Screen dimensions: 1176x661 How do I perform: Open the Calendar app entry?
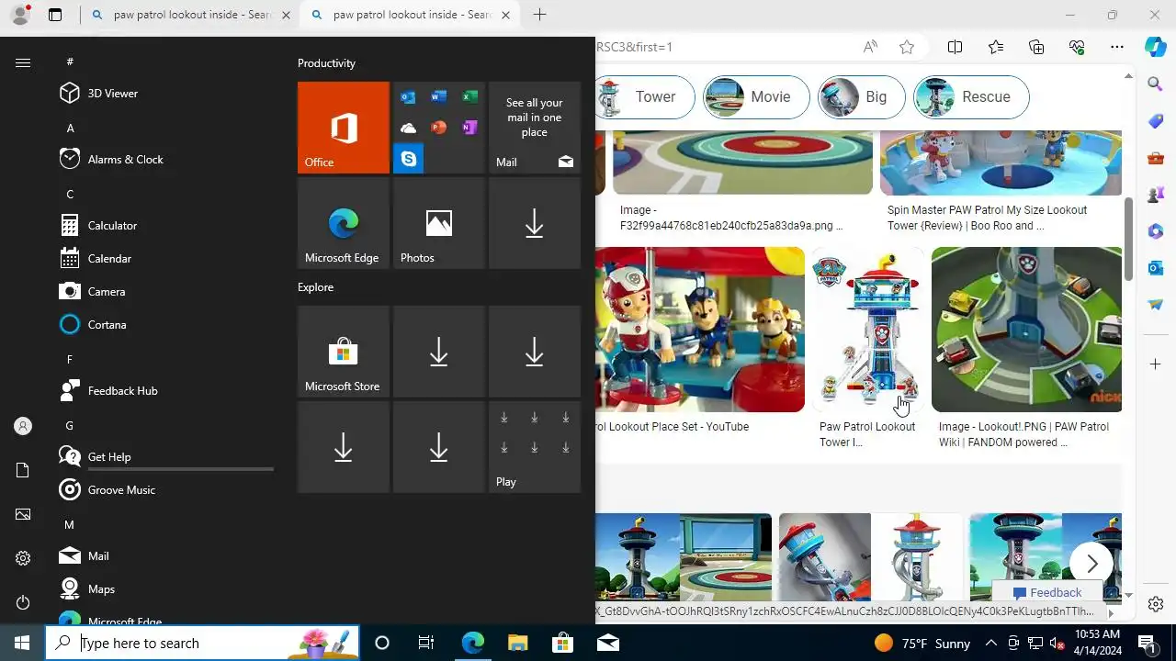[x=165, y=258]
